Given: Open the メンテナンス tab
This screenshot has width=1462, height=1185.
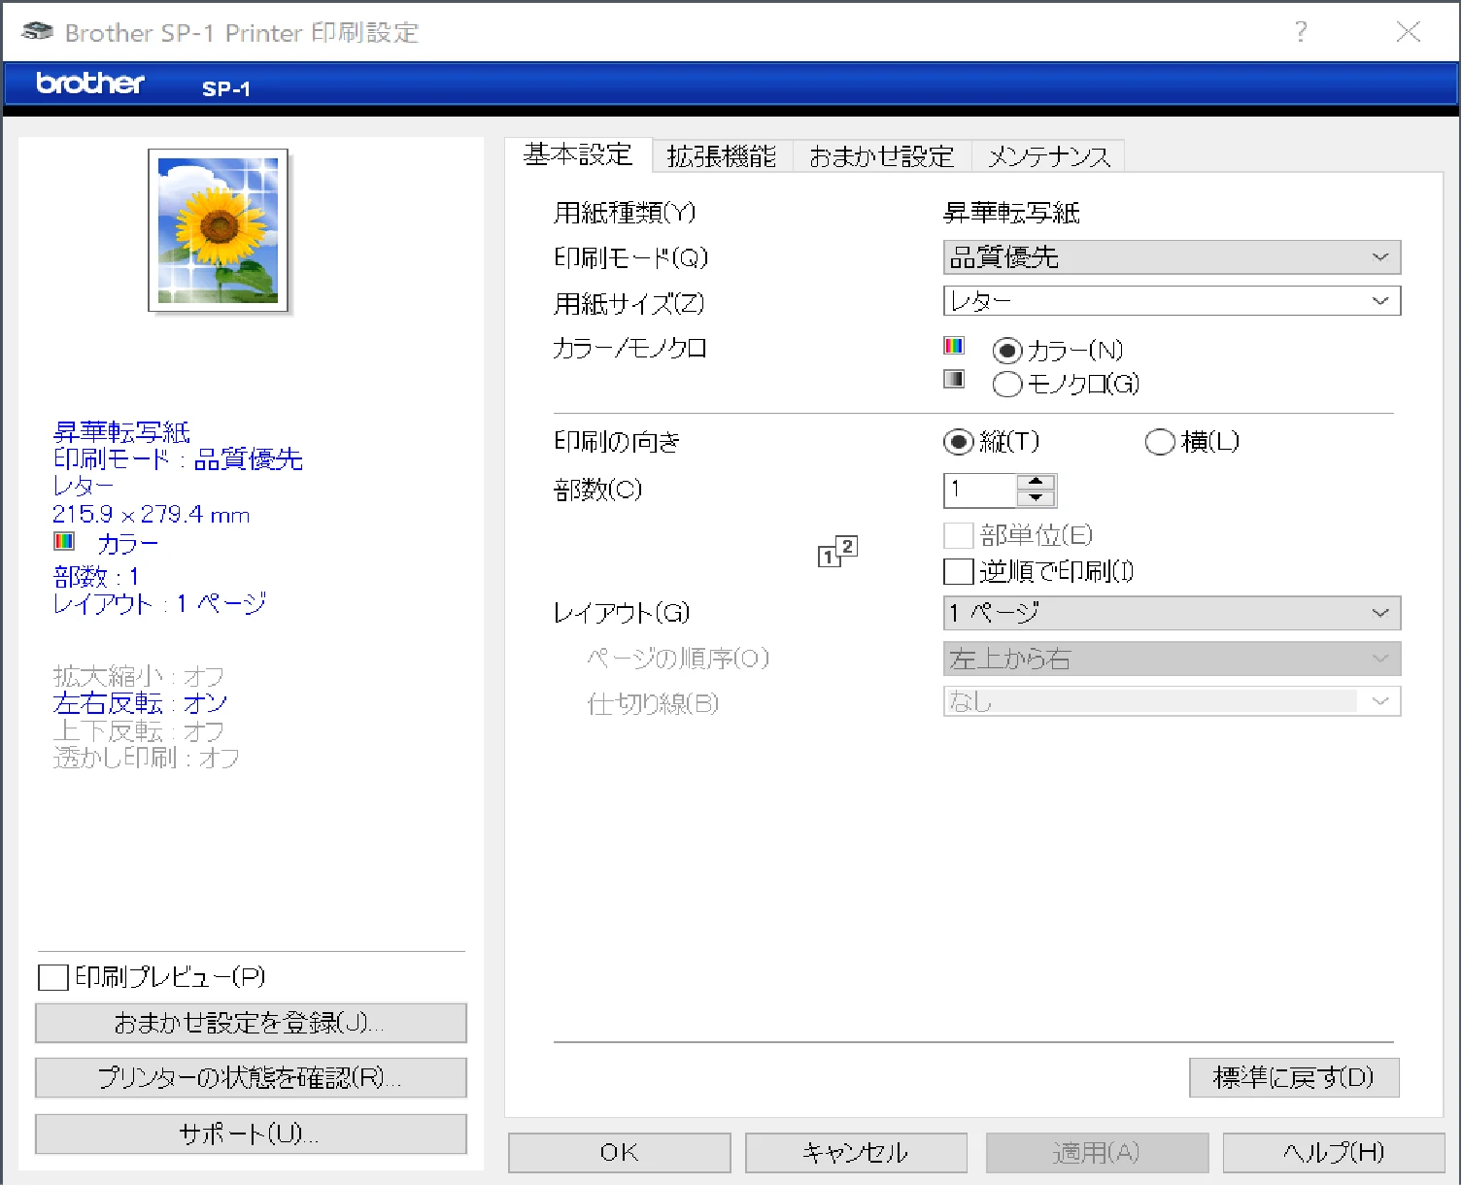Looking at the screenshot, I should 1048,156.
